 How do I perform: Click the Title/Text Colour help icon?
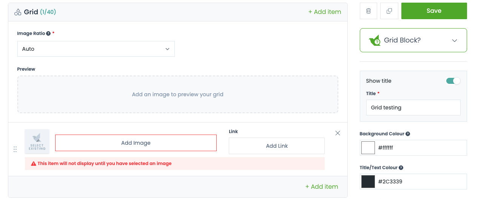(x=401, y=168)
